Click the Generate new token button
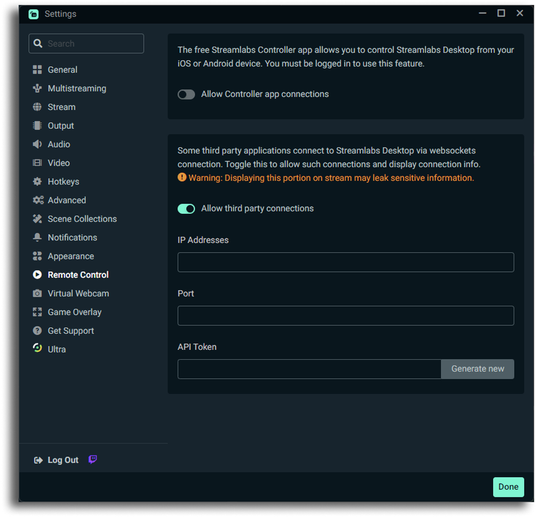The image size is (536, 517). click(477, 369)
